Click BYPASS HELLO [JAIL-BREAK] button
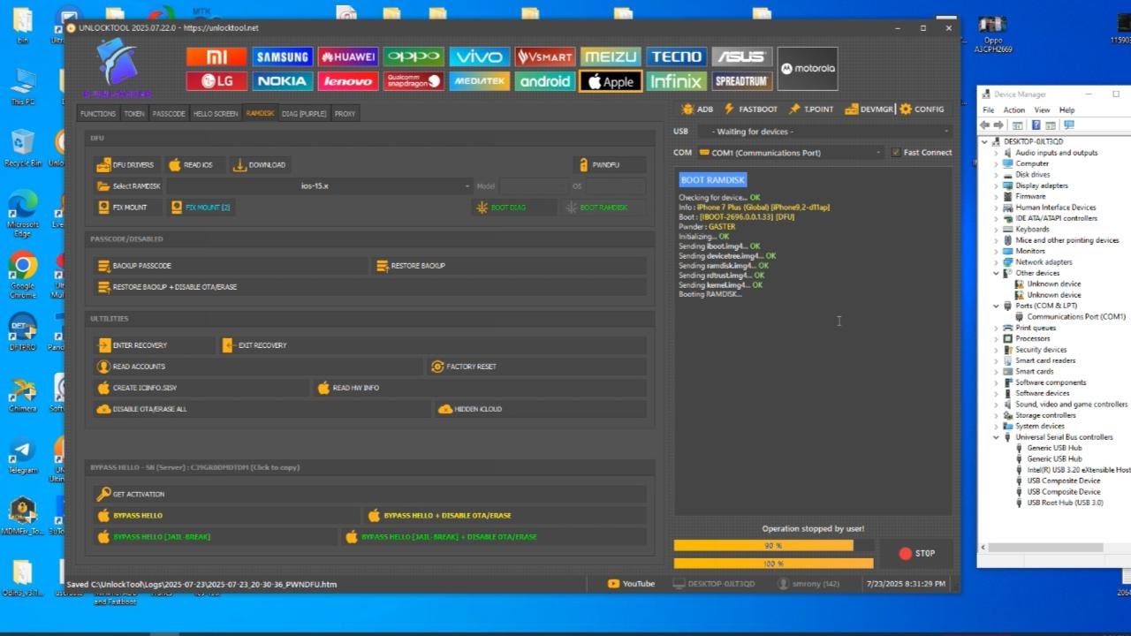1131x636 pixels. click(216, 537)
